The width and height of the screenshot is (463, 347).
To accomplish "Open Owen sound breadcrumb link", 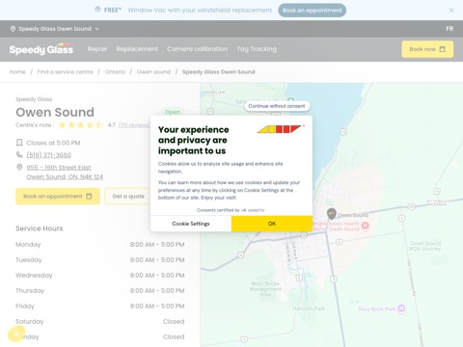I will click(153, 72).
